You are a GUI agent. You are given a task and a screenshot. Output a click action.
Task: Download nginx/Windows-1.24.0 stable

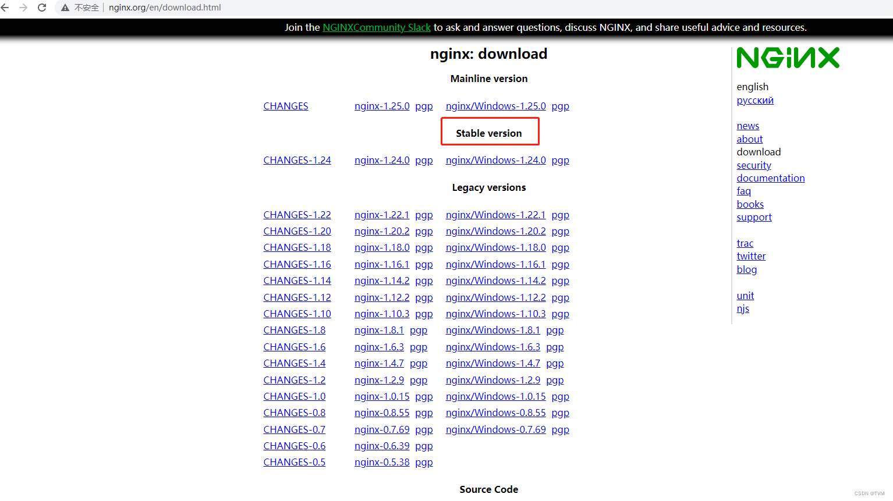coord(496,160)
